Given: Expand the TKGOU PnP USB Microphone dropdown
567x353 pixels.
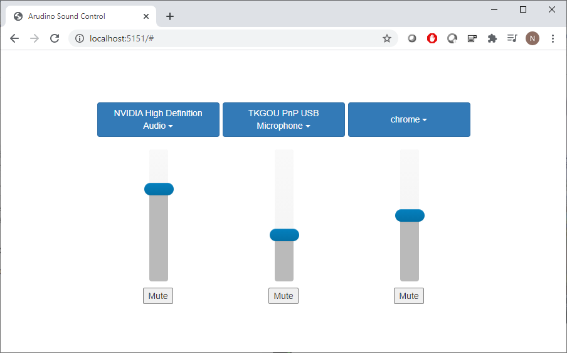Looking at the screenshot, I should (x=283, y=119).
